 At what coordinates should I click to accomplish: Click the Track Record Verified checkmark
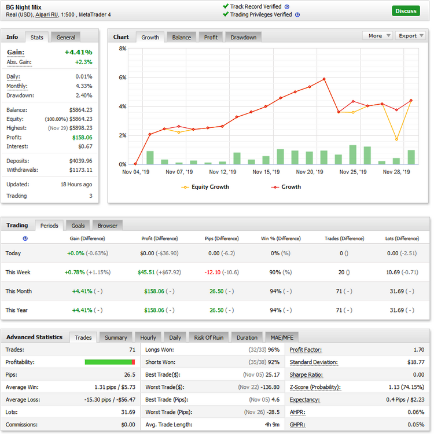pos(226,6)
